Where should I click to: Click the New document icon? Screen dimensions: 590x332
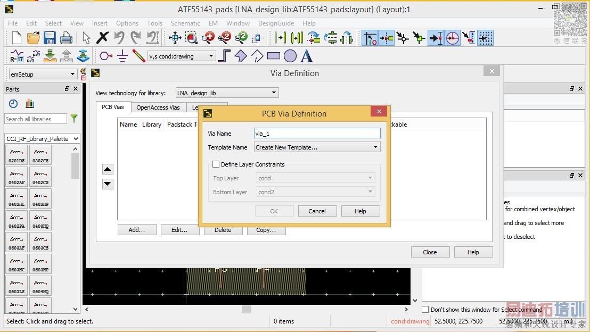17,38
